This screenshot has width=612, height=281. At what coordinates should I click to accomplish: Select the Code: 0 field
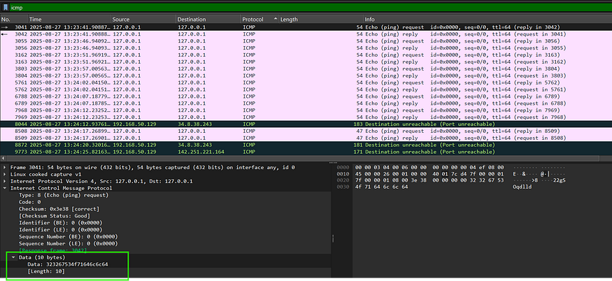29,202
